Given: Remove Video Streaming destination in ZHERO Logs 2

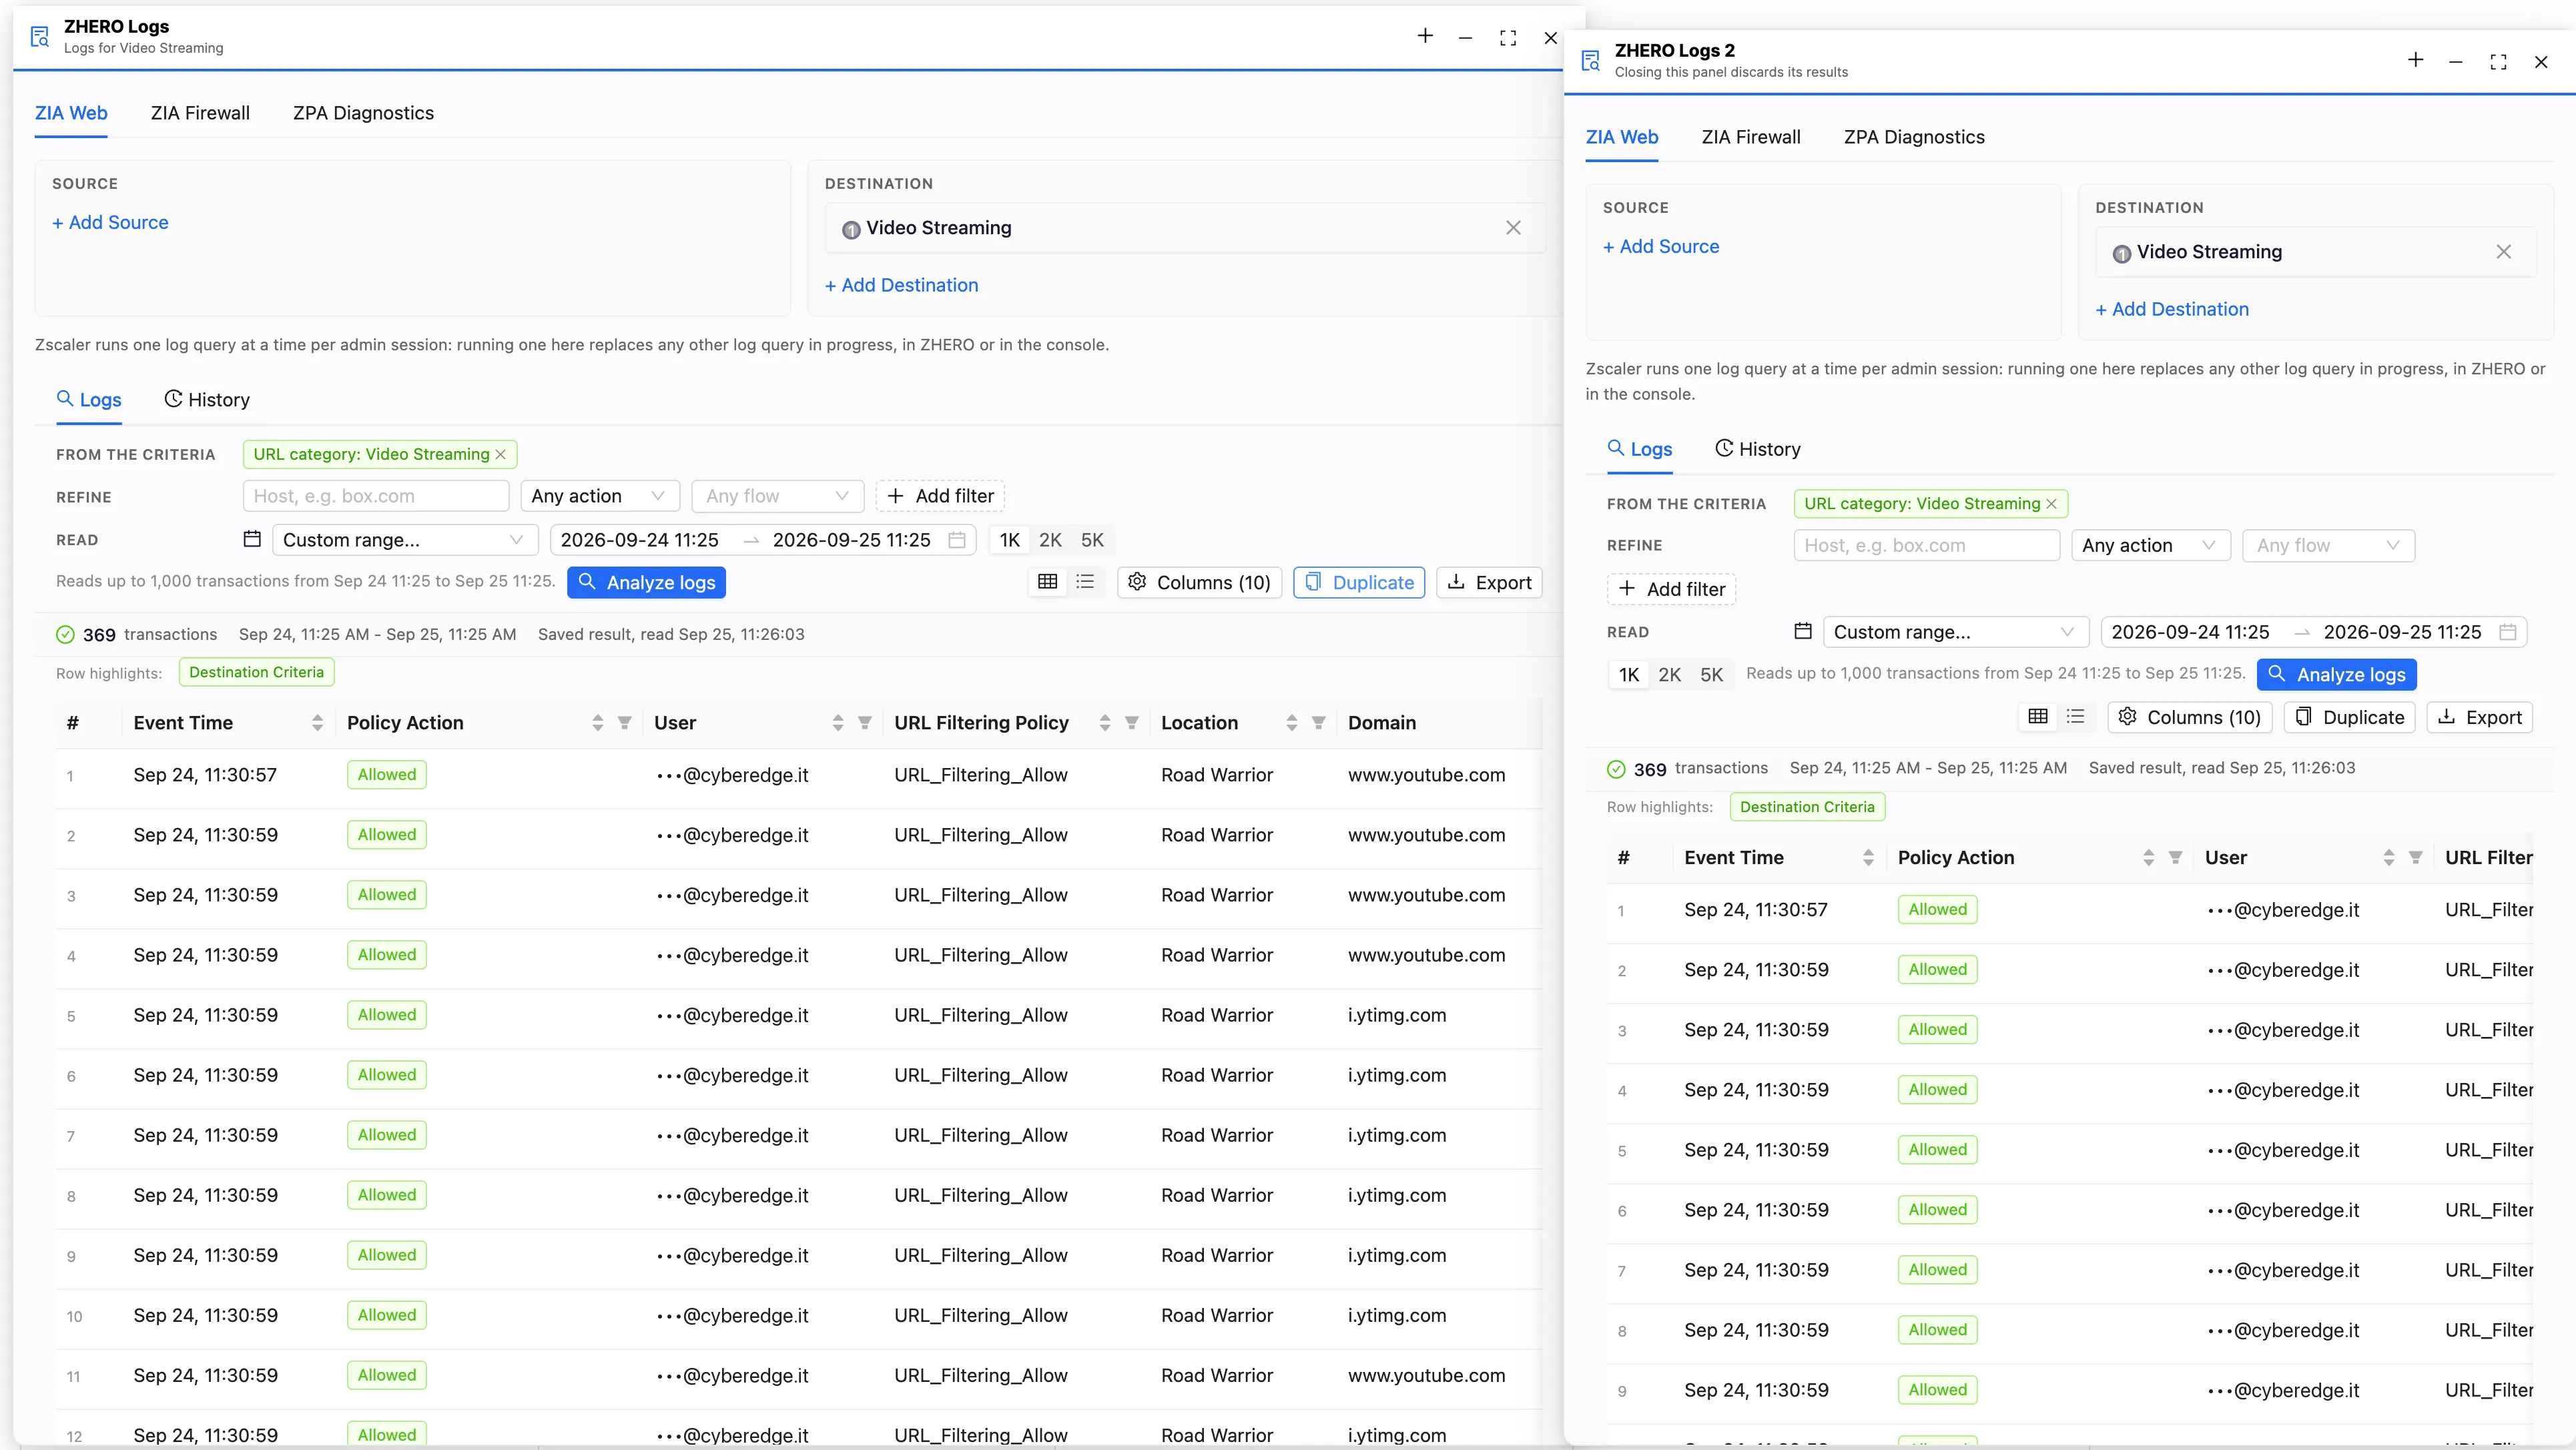Looking at the screenshot, I should 2503,252.
